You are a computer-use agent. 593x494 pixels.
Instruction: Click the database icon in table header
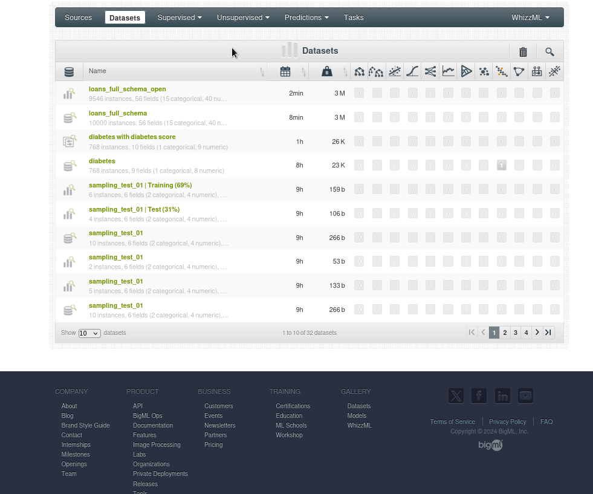(69, 72)
